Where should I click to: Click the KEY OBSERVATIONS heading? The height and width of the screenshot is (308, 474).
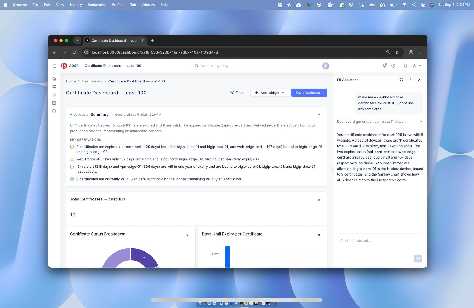point(85,140)
